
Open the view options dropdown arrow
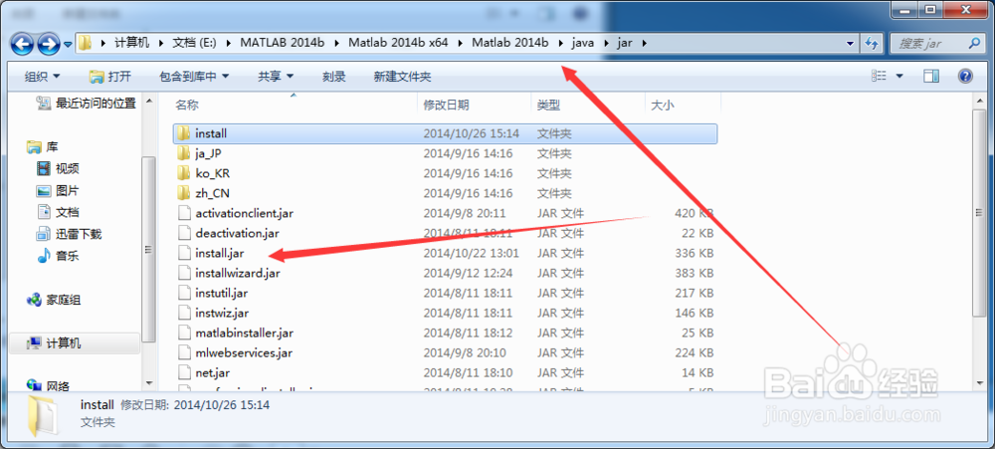pyautogui.click(x=899, y=77)
